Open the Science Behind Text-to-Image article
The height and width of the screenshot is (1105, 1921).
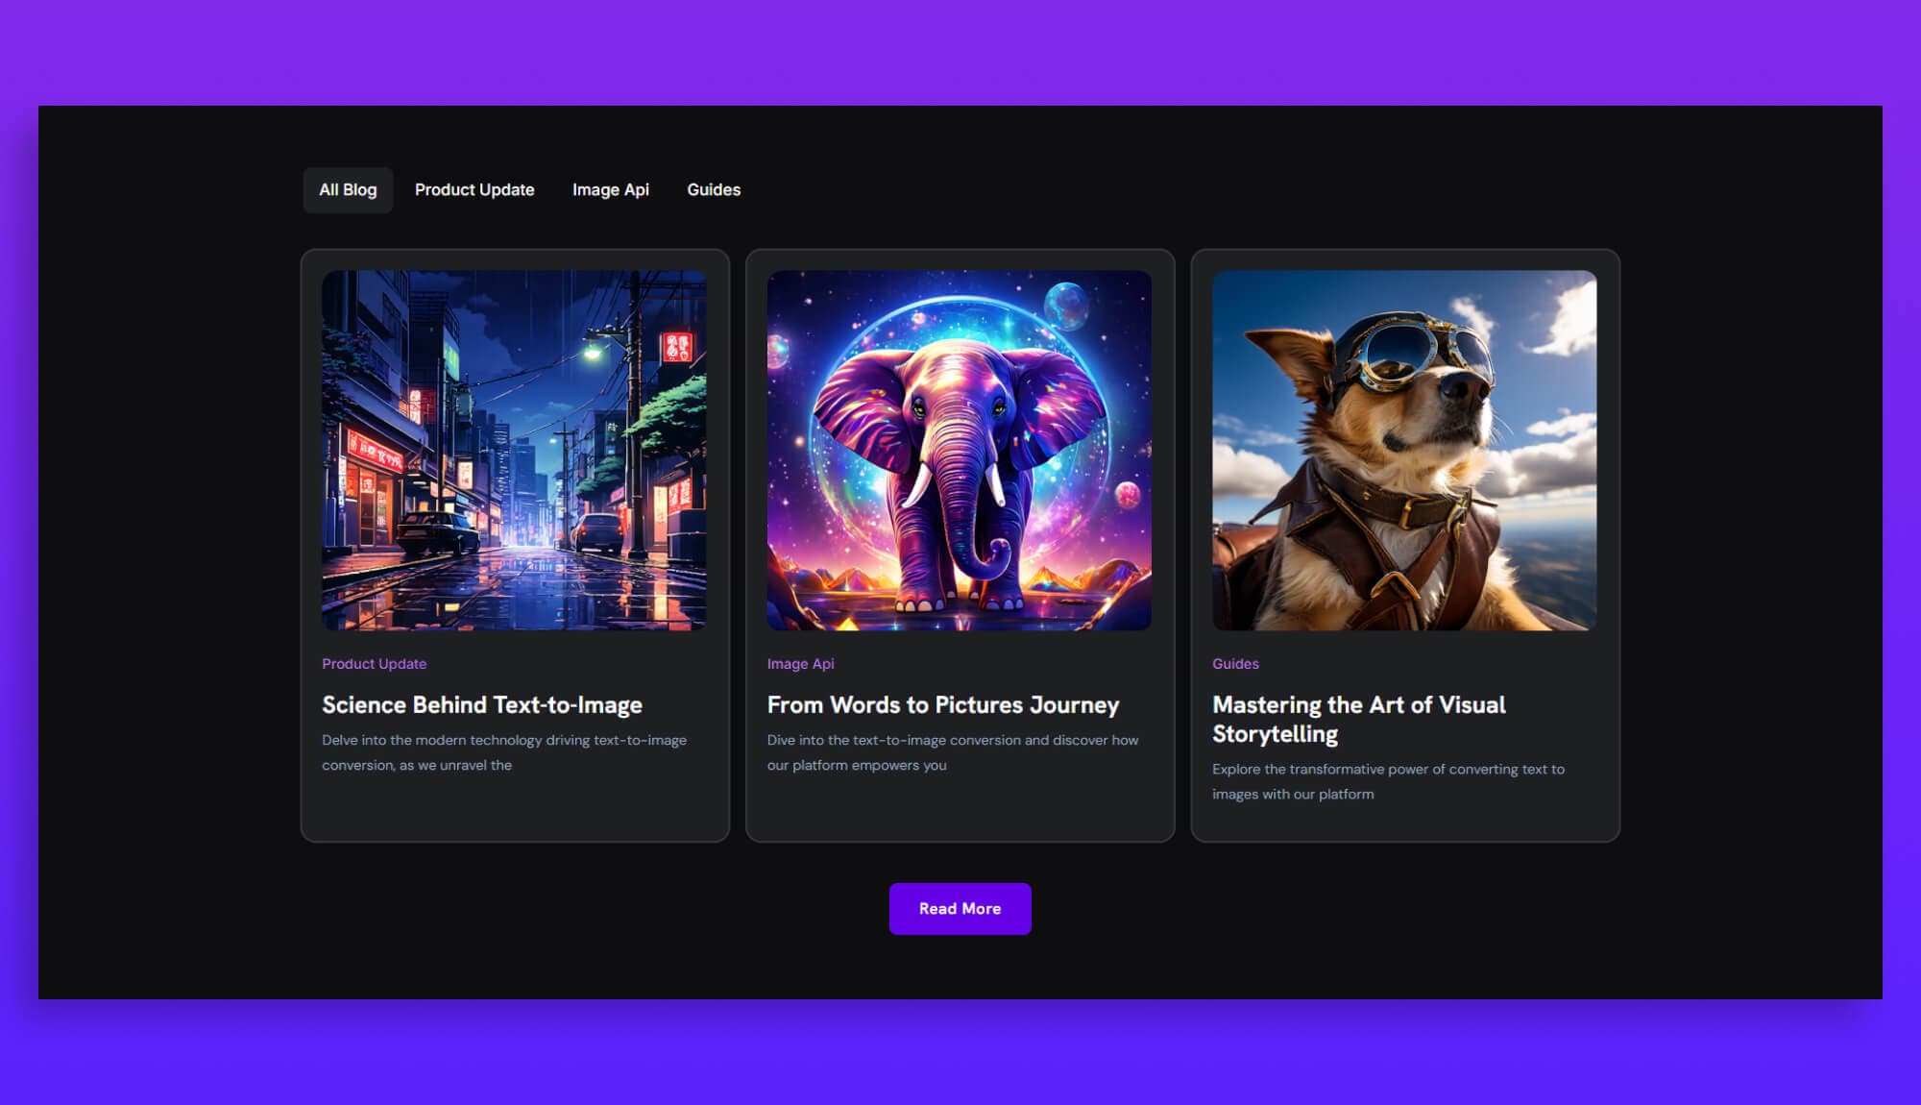482,704
